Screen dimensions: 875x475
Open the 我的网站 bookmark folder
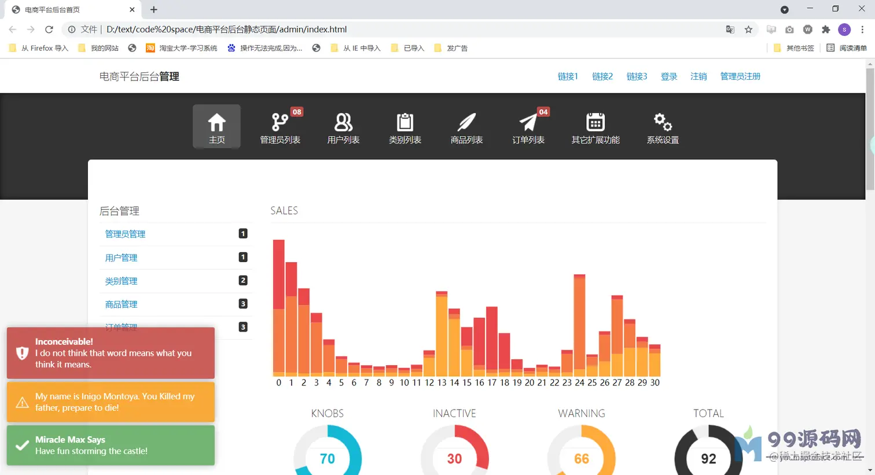(98, 48)
